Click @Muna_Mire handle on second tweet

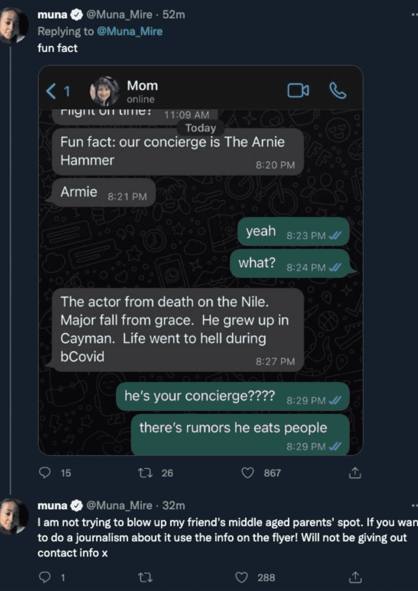[x=119, y=505]
